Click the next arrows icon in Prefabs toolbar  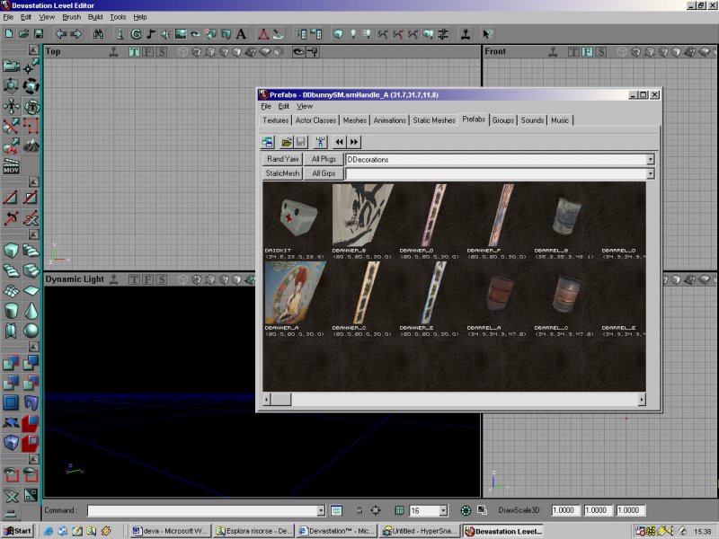click(354, 142)
